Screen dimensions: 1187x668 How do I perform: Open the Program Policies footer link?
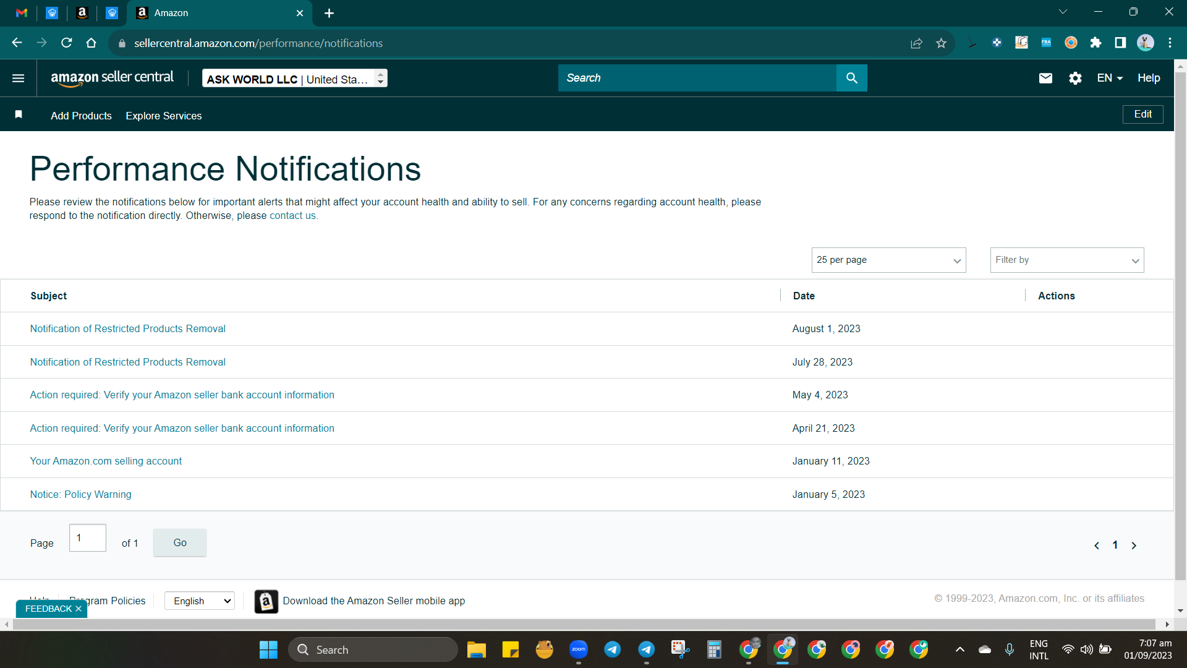[108, 601]
